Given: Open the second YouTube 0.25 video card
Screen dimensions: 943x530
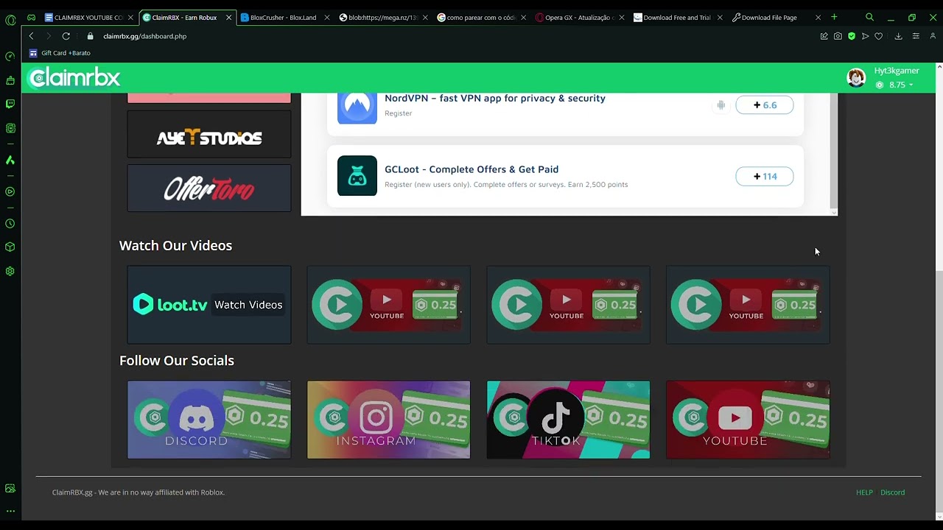Looking at the screenshot, I should pyautogui.click(x=568, y=305).
